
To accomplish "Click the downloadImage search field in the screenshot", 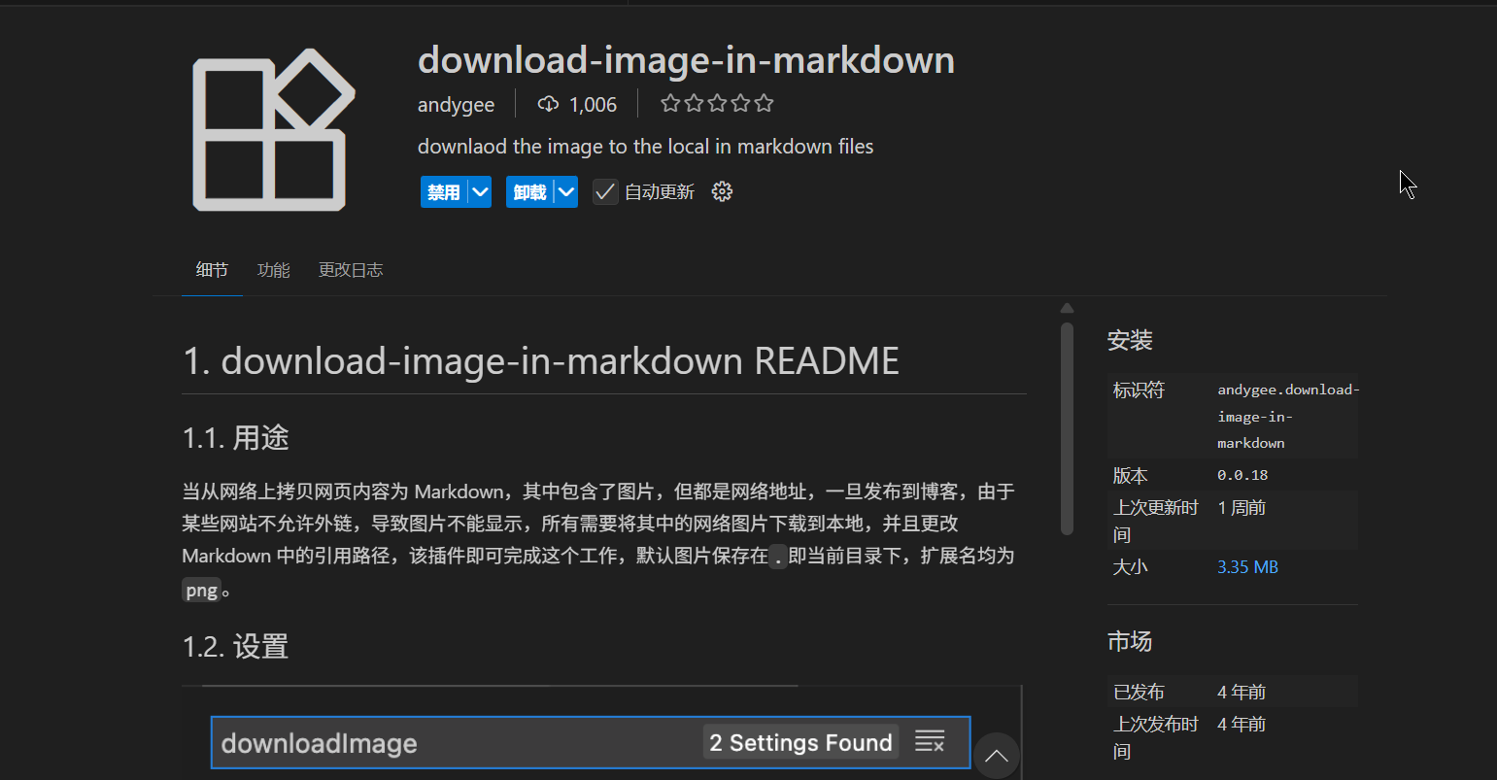I will [457, 743].
